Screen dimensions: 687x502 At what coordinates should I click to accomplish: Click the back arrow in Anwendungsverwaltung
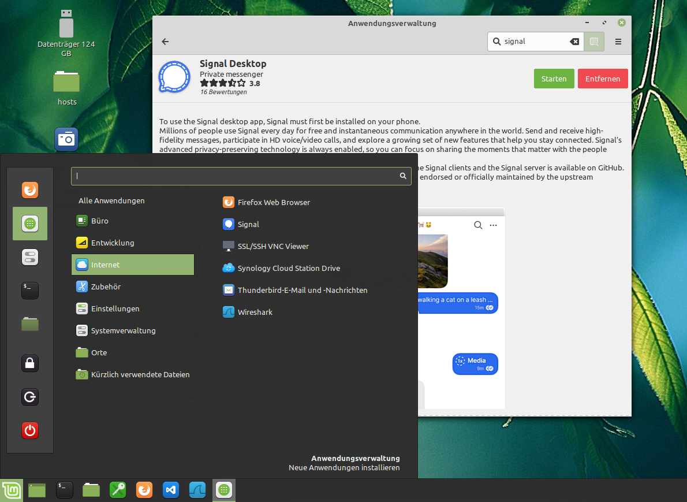pos(165,42)
